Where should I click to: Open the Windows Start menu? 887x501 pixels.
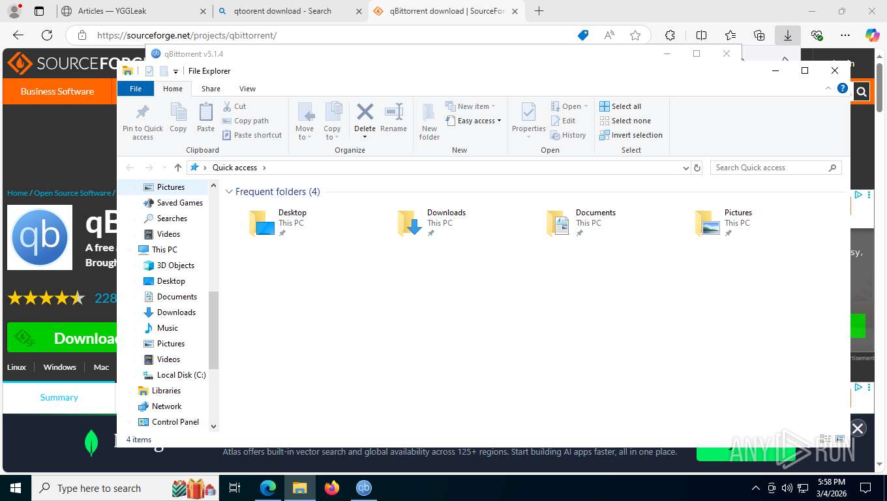click(16, 488)
